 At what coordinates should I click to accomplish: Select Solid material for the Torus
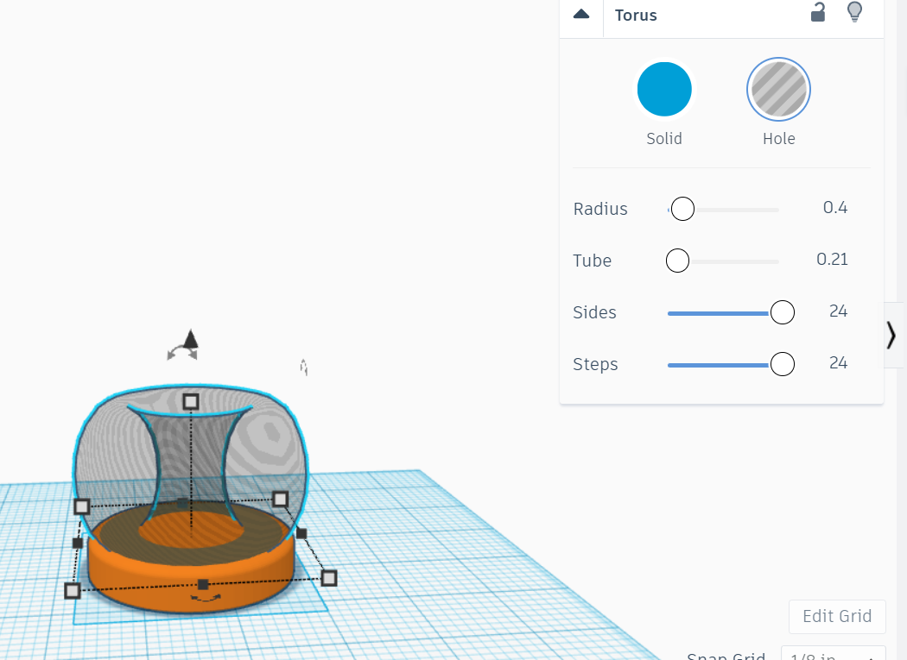(663, 89)
